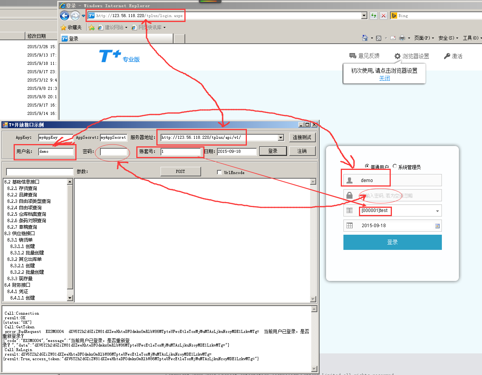
Task: Click the 注销 button
Action: click(302, 151)
